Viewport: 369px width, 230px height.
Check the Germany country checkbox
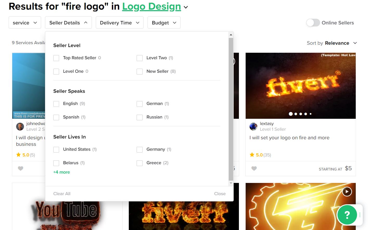tap(139, 149)
